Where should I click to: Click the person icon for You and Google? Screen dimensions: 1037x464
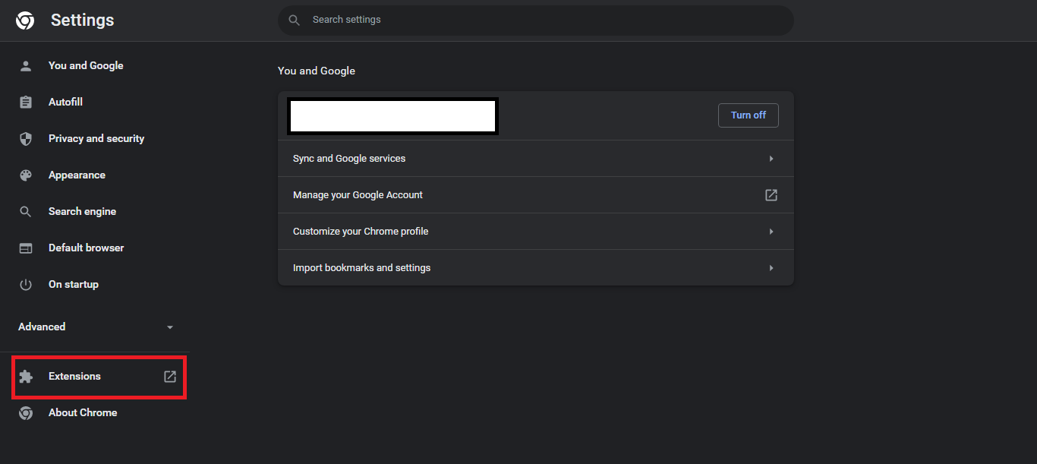26,66
